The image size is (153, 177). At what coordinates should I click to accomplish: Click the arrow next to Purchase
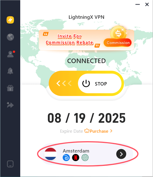pos(111,131)
